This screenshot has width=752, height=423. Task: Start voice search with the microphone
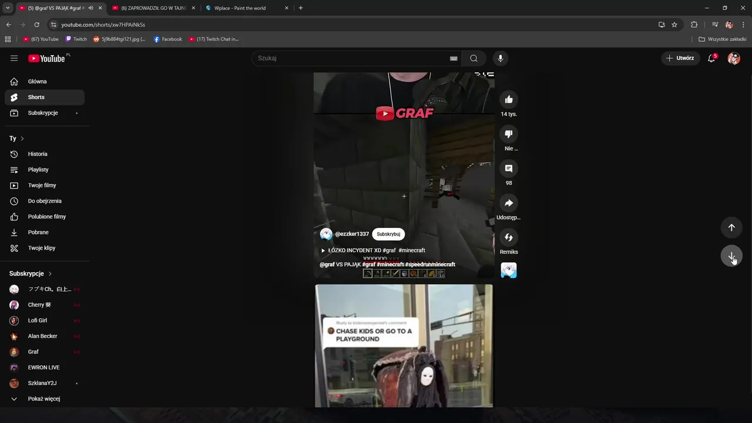pyautogui.click(x=501, y=58)
